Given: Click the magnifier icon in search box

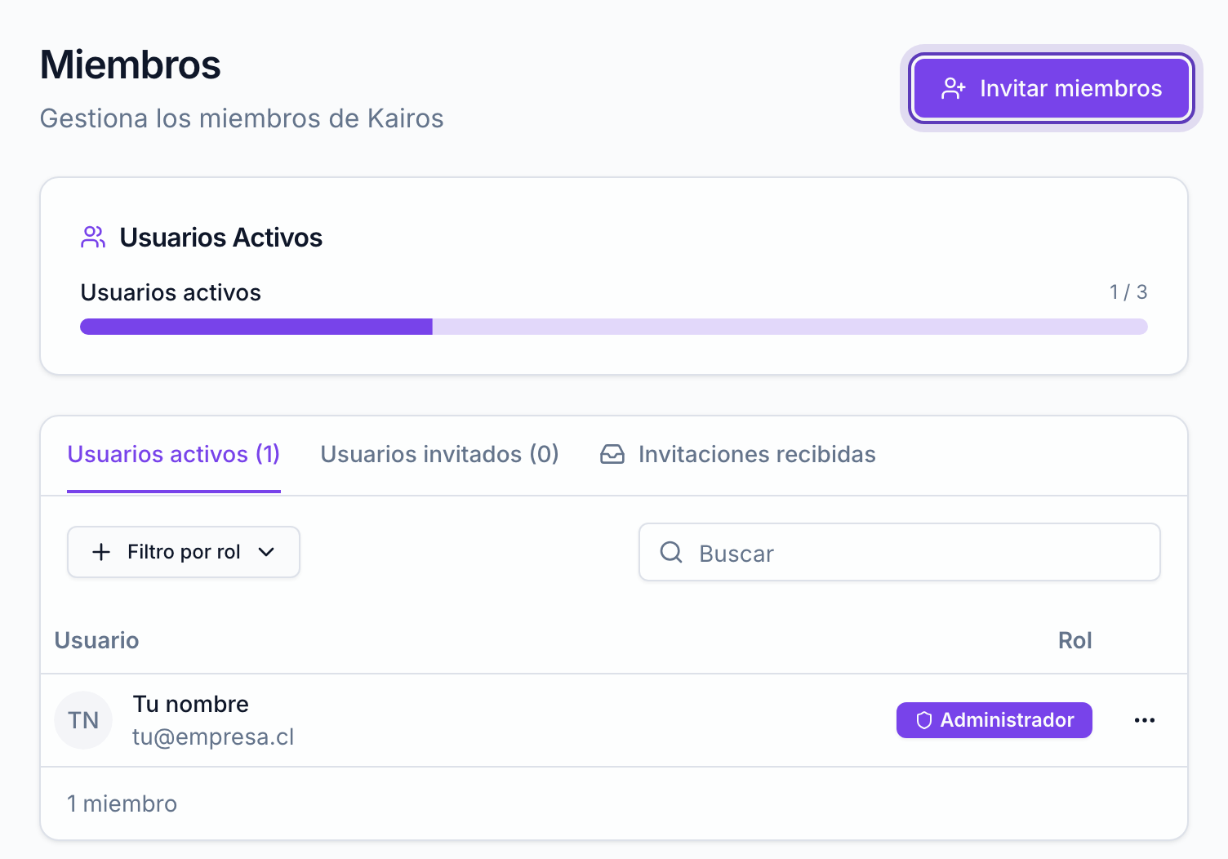Looking at the screenshot, I should (671, 553).
